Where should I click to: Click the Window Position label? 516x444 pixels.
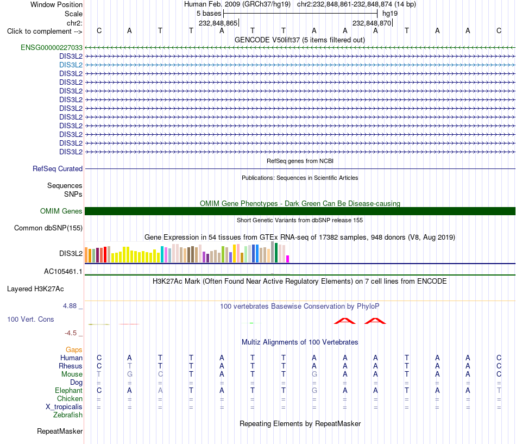coord(56,4)
